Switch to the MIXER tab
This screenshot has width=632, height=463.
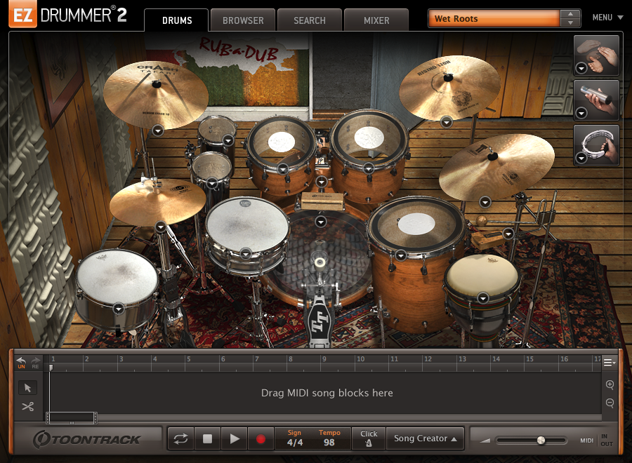[x=376, y=20]
